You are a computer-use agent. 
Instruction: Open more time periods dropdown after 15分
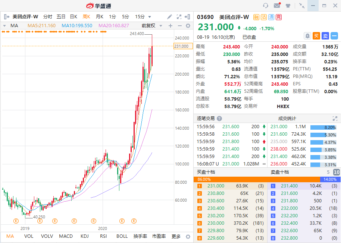tap(150, 17)
